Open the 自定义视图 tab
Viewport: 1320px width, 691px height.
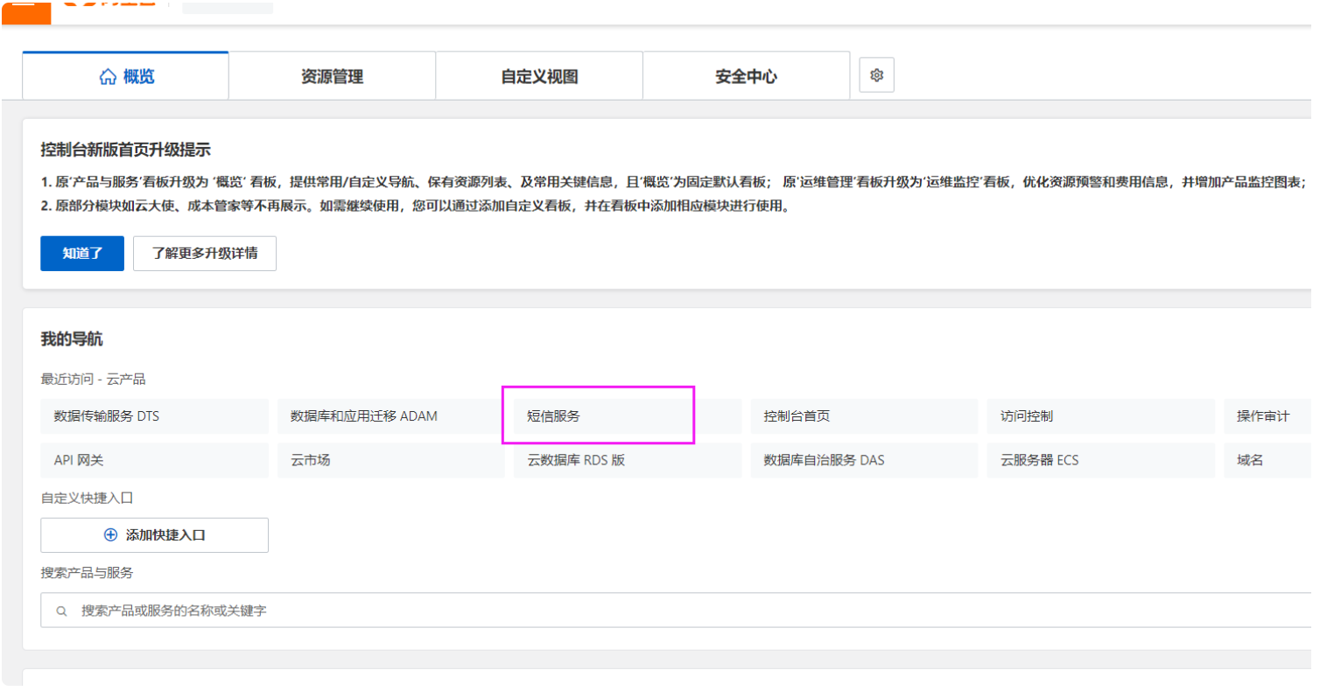[539, 76]
